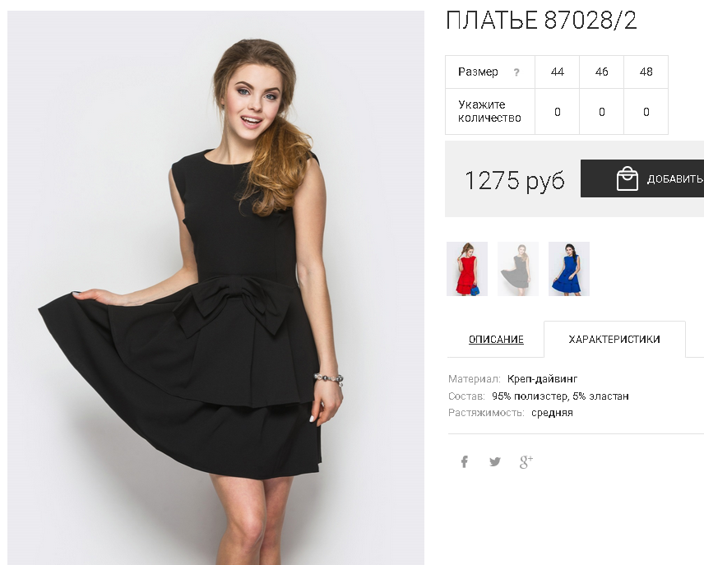Switch to the ХАРАКТЕРИСТИКИ tab
The width and height of the screenshot is (704, 565).
(x=614, y=339)
